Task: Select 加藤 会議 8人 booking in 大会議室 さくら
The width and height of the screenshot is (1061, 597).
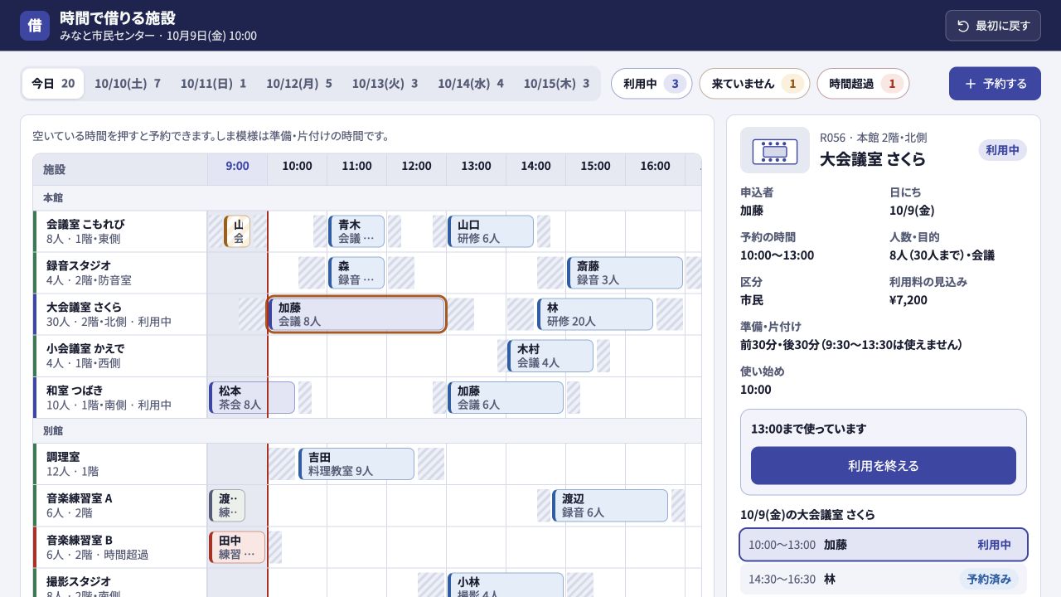Action: coord(356,314)
